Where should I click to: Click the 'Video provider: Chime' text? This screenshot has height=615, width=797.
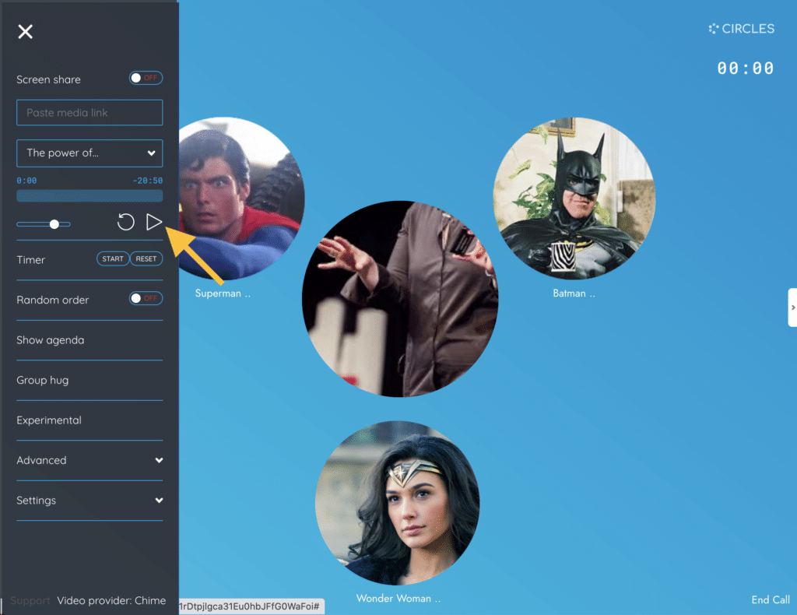(111, 601)
